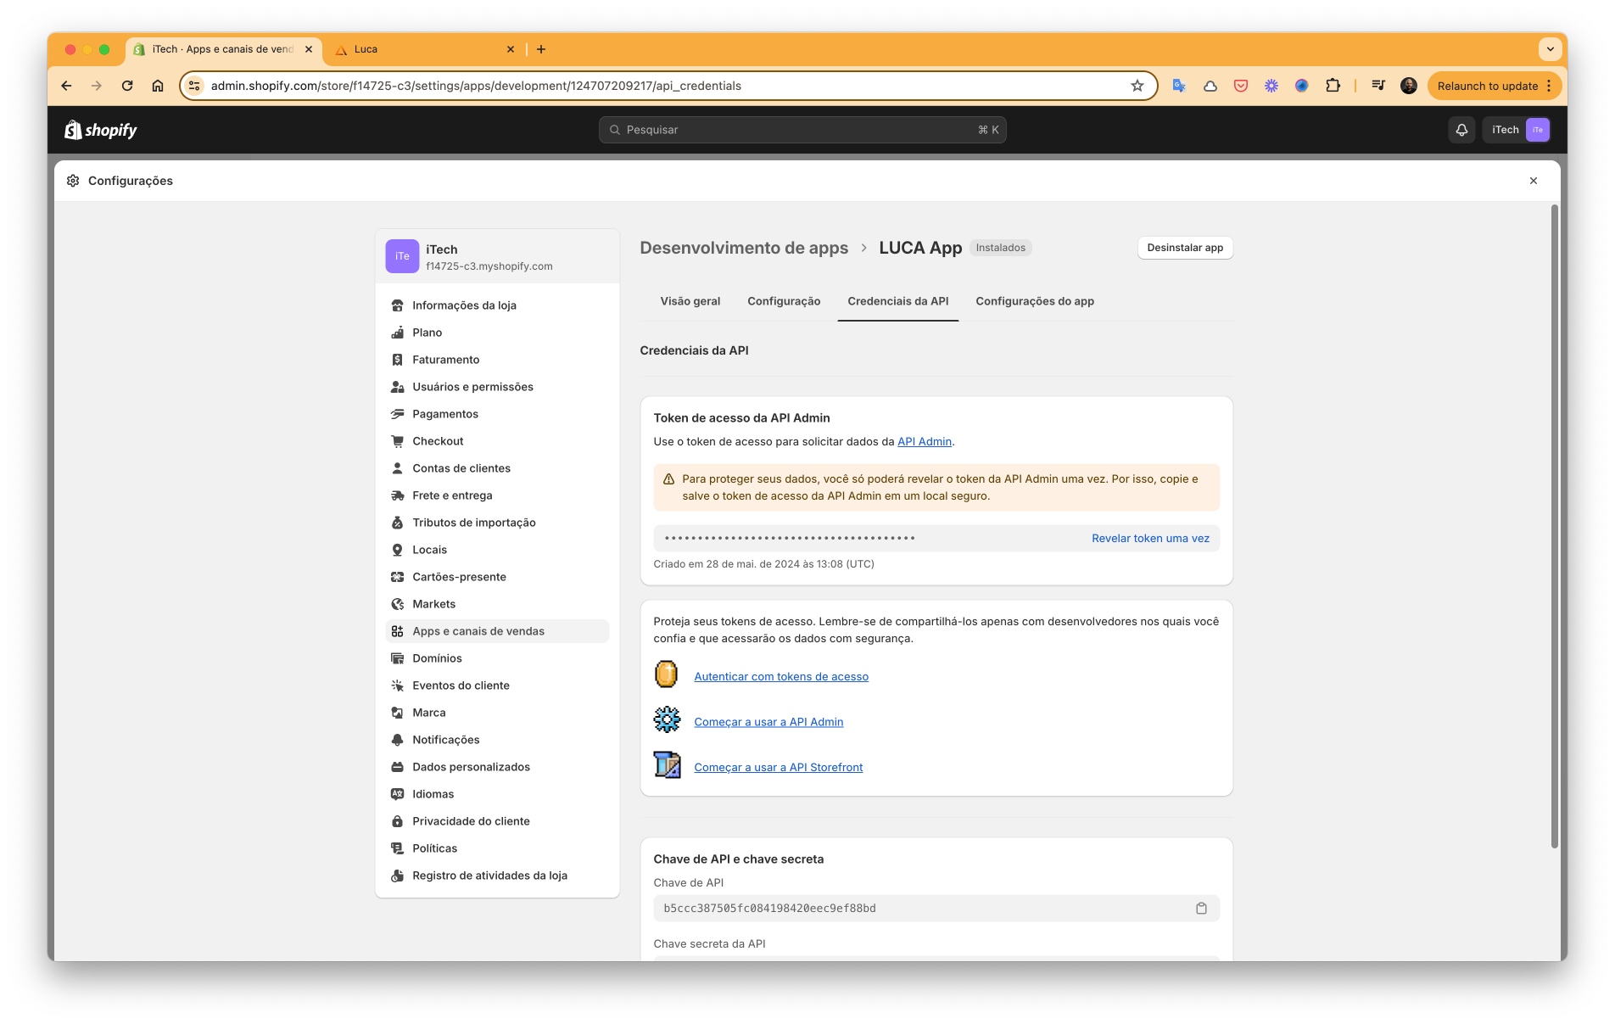Open Configurações do app tab

[1035, 301]
